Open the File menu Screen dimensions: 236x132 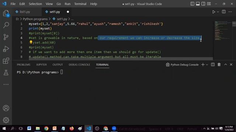point(13,4)
